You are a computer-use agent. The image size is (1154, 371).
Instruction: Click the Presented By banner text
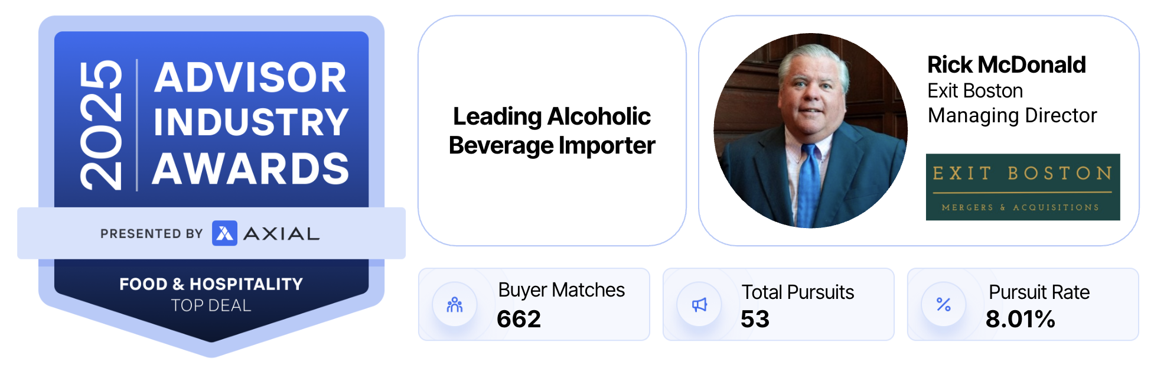151,234
